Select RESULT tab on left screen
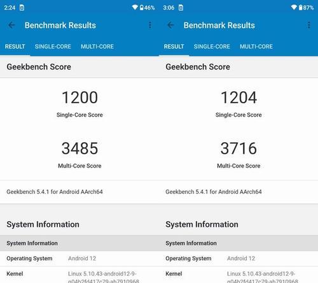 (x=15, y=47)
